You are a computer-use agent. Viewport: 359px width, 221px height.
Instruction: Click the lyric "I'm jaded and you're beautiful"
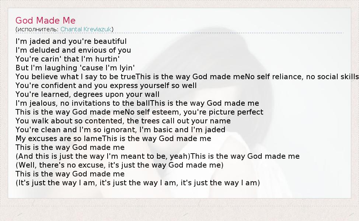pos(71,41)
